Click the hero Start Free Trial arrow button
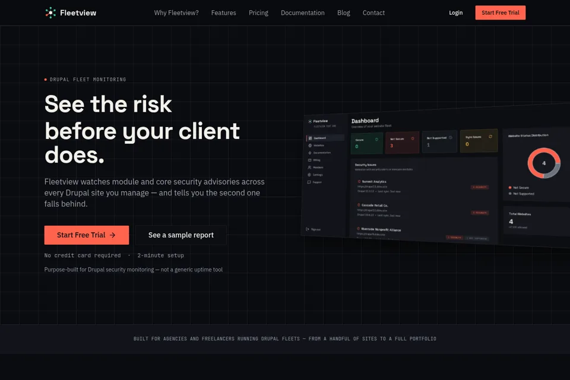Viewport: 570px width, 380px height. coord(87,235)
